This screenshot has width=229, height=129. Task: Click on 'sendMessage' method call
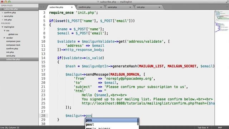point(97,75)
